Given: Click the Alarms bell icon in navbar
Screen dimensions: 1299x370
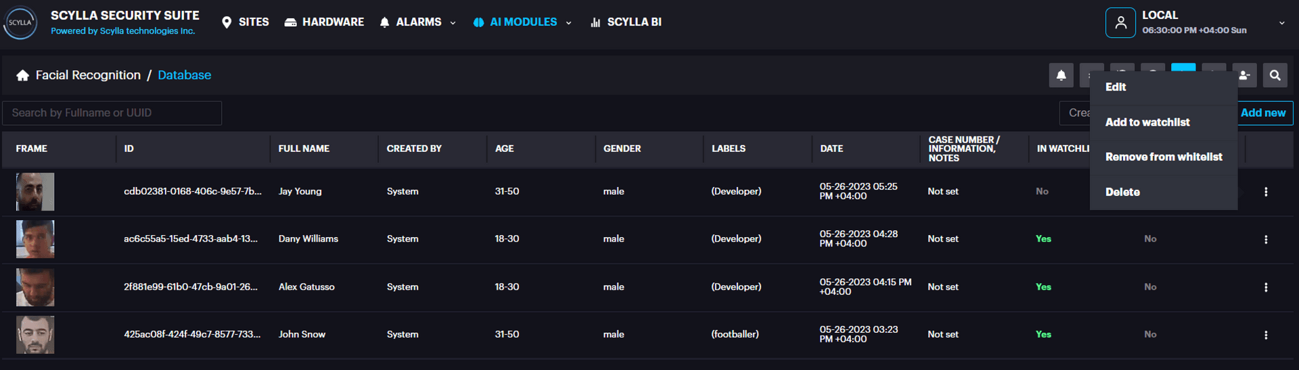Looking at the screenshot, I should [x=384, y=22].
